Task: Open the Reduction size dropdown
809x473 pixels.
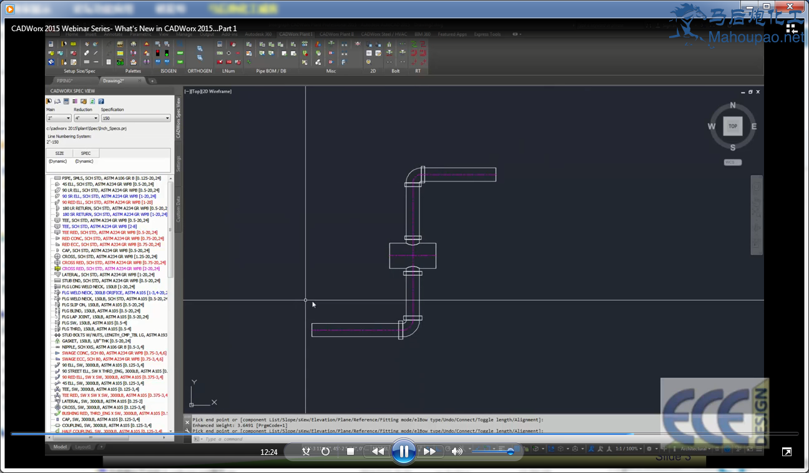Action: [x=86, y=118]
